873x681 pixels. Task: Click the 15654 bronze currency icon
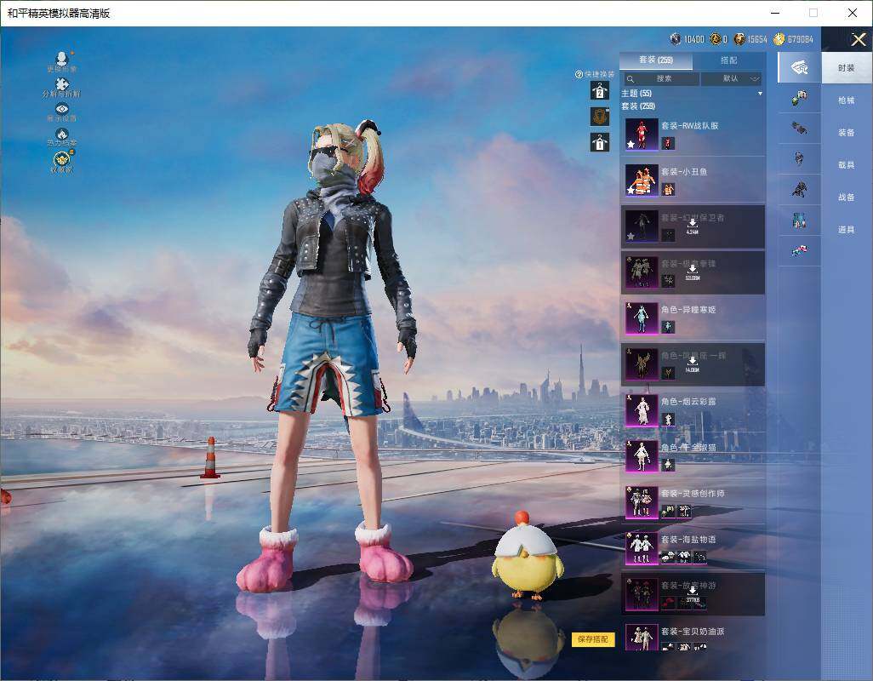[739, 39]
